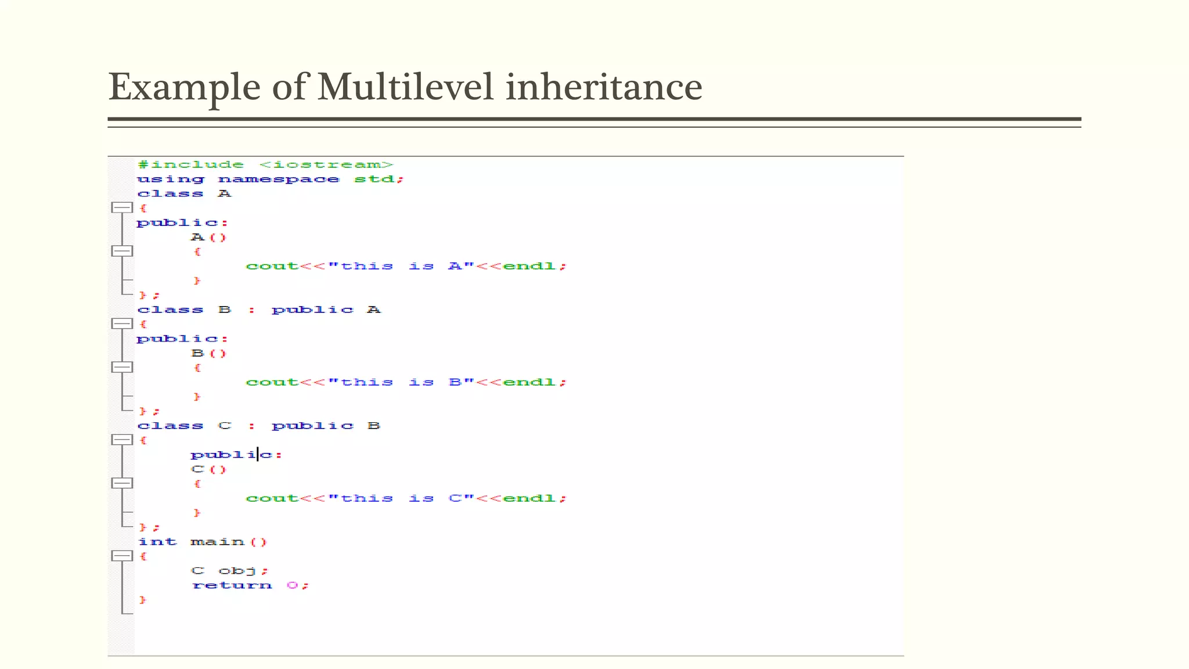Collapse the class A body fold marker
1189x669 pixels.
(x=122, y=207)
